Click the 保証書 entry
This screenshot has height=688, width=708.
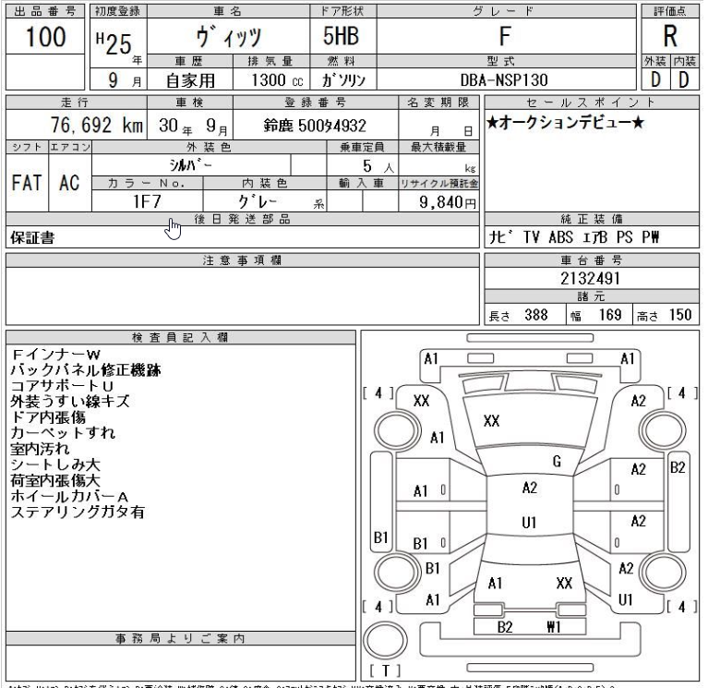coord(30,238)
